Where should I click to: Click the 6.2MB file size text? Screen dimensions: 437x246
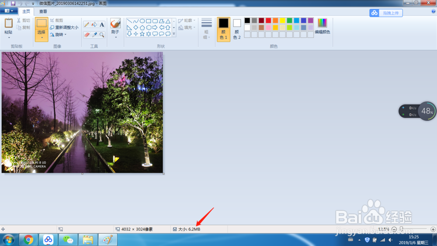click(x=194, y=229)
